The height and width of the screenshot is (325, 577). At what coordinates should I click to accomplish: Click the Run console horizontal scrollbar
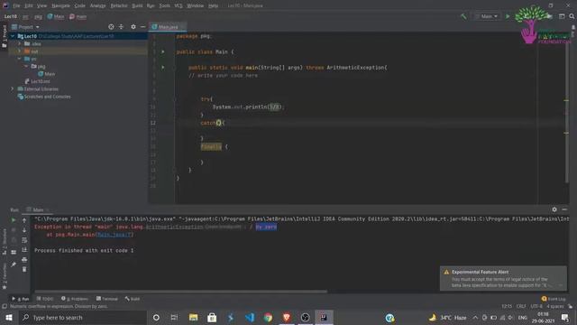180,292
